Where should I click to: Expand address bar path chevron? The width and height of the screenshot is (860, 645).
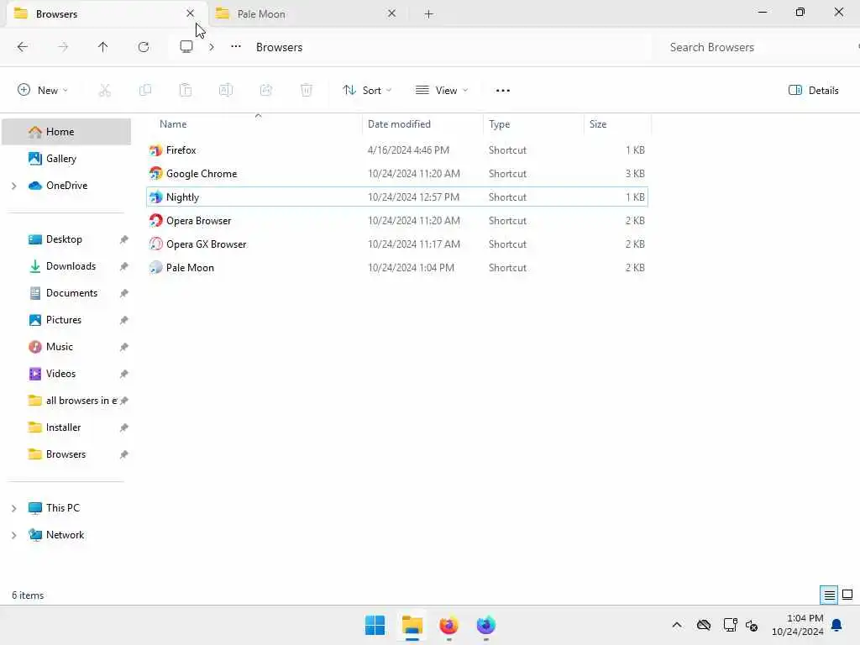coord(212,47)
